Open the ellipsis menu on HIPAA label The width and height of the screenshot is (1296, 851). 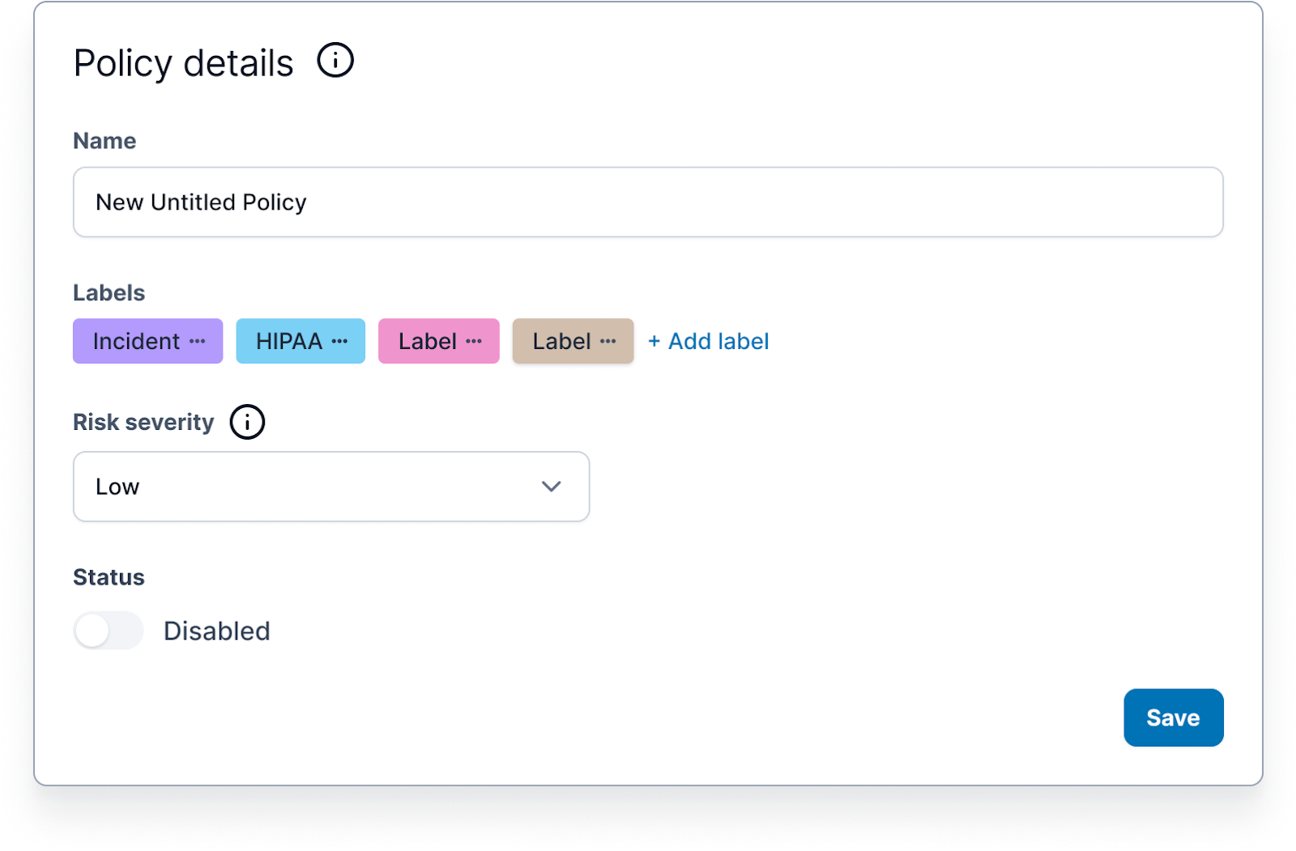point(340,342)
